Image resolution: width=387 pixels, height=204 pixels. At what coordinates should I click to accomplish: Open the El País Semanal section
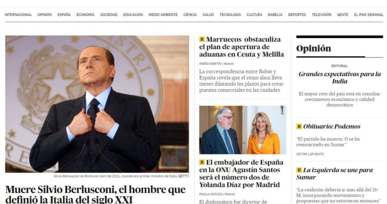[369, 15]
